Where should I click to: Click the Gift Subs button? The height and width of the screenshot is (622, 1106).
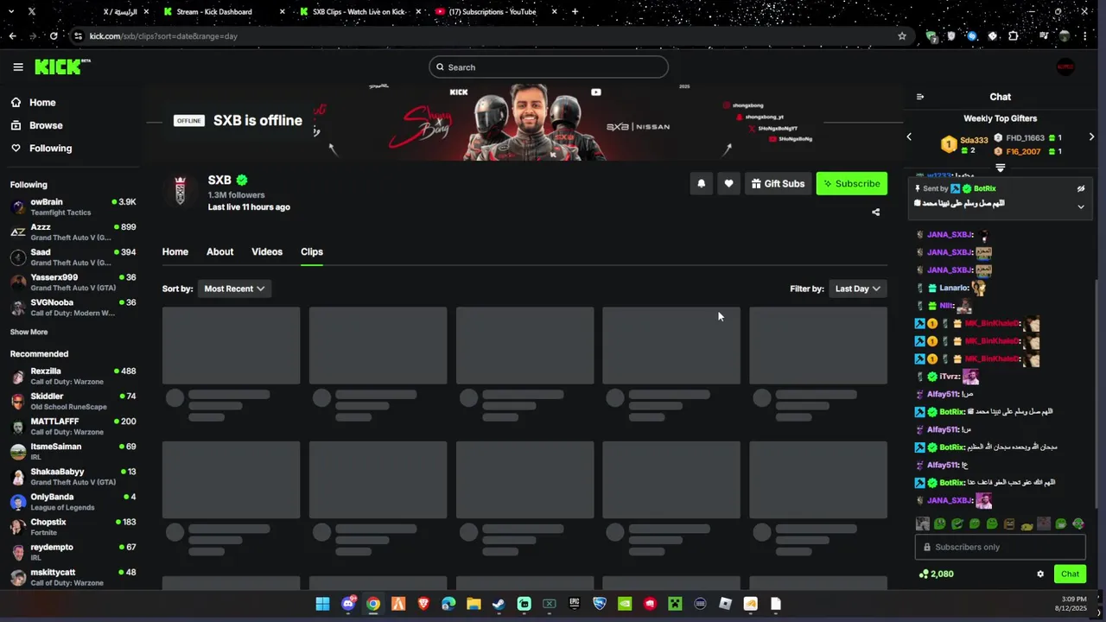[778, 183]
